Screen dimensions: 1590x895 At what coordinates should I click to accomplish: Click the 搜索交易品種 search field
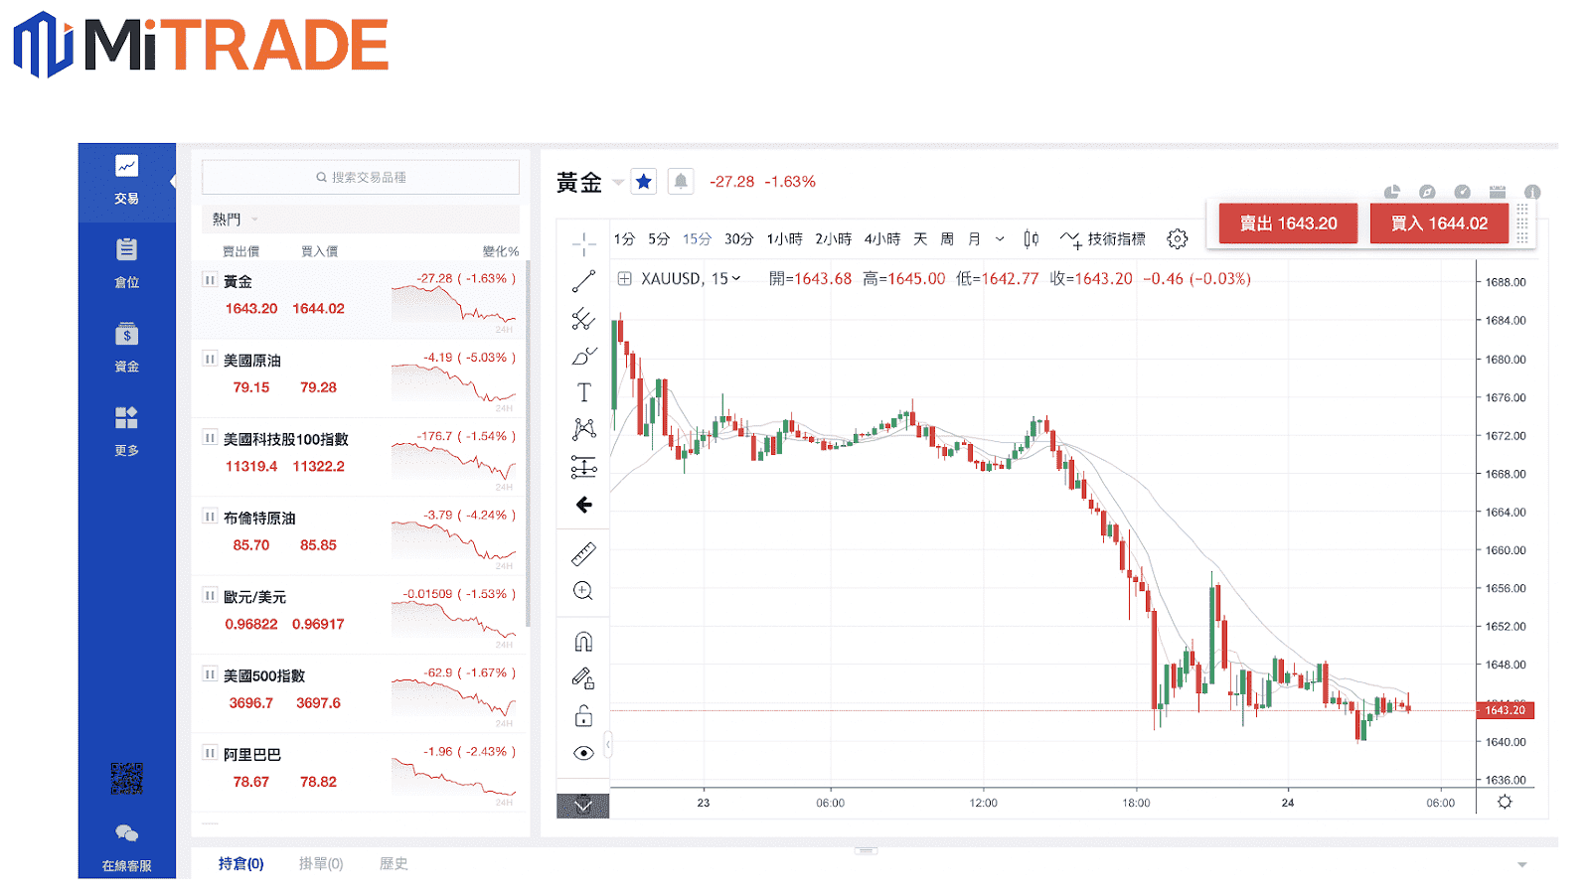[x=361, y=178]
